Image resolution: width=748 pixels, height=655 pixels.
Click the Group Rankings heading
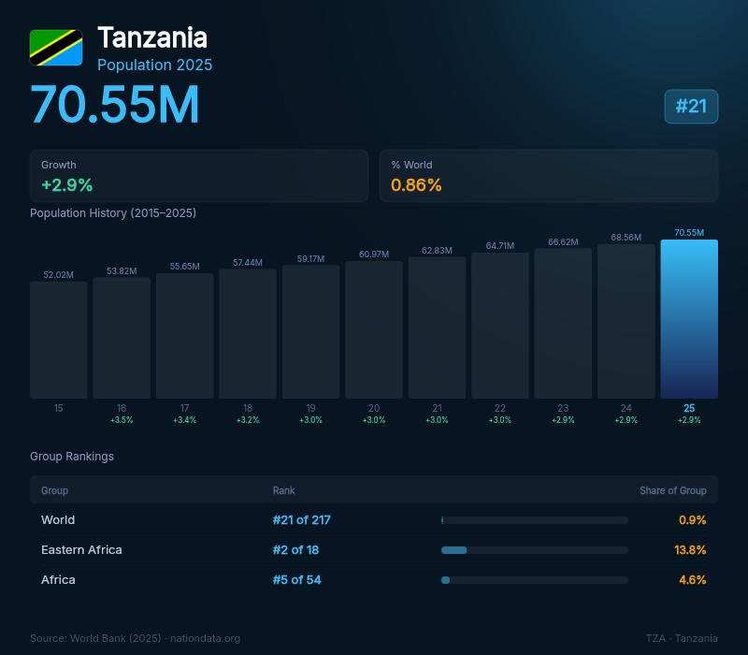click(x=72, y=457)
